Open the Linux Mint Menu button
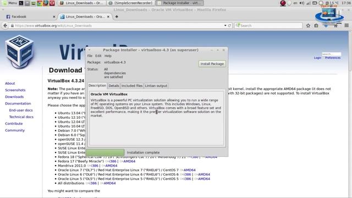Image resolution: width=352 pixels, height=198 pixels. click(x=10, y=3)
